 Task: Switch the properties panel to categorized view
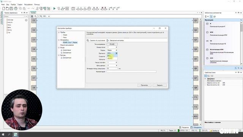click(206, 76)
